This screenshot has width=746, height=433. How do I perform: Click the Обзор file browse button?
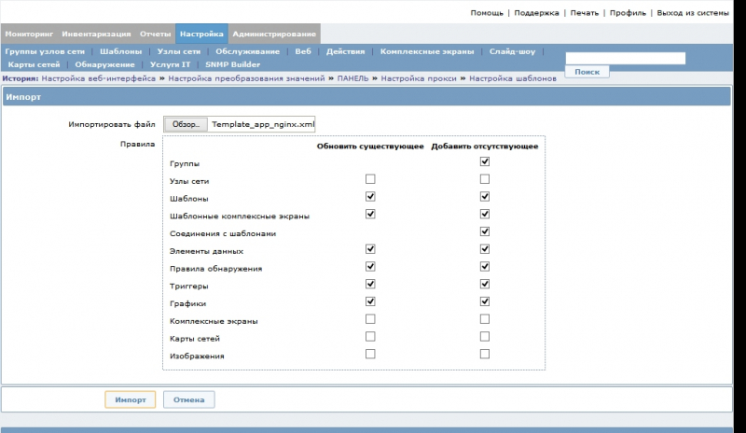[x=186, y=123]
